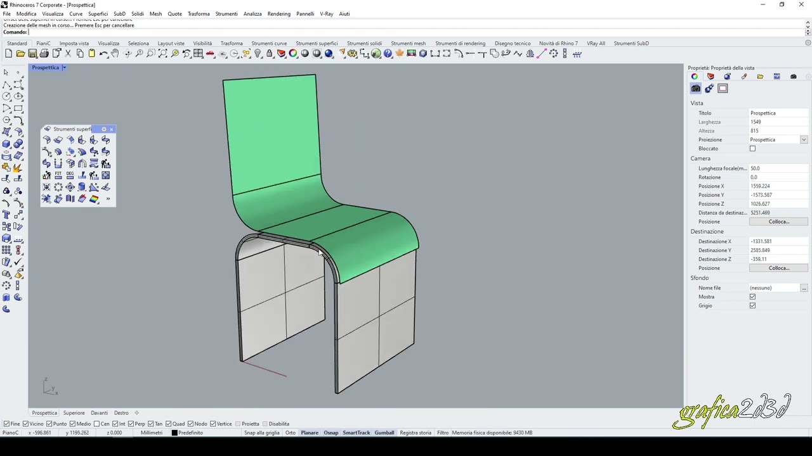Screen dimensions: 812x456
Task: Toggle the Perp osnap checkbox
Action: pyautogui.click(x=131, y=424)
